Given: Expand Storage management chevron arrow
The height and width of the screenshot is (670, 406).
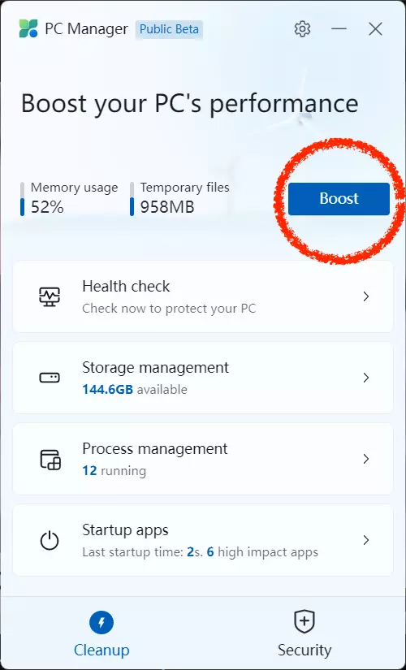Looking at the screenshot, I should coord(366,378).
